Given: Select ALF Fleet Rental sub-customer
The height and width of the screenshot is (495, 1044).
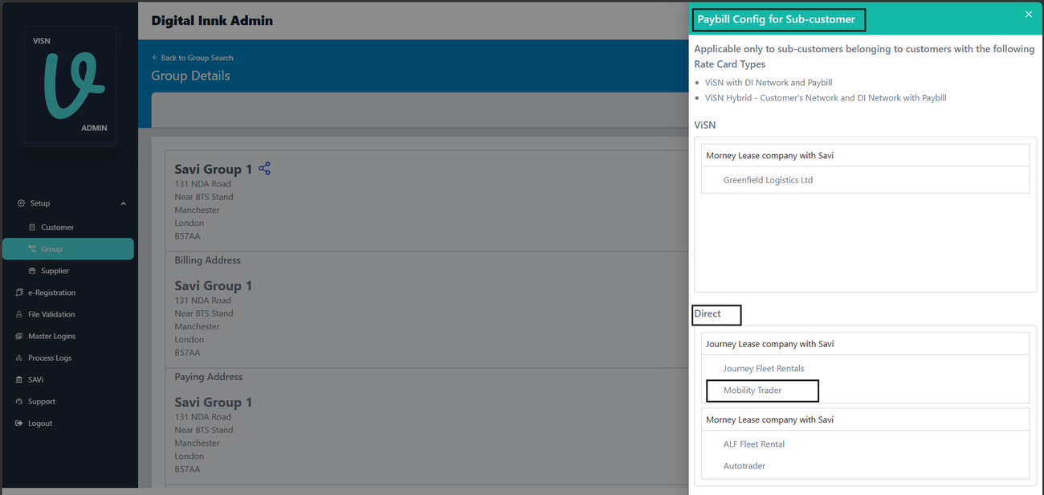Looking at the screenshot, I should click(x=754, y=444).
